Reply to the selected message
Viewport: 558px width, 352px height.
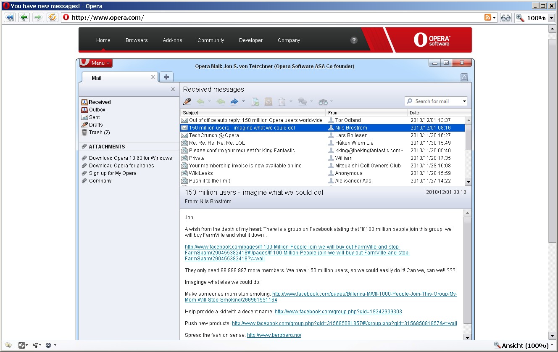(200, 101)
